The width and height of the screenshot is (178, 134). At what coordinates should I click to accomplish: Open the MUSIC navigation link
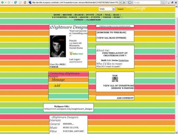[x=117, y=17]
